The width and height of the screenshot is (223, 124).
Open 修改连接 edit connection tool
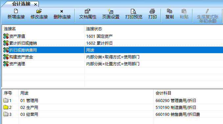(x=39, y=14)
